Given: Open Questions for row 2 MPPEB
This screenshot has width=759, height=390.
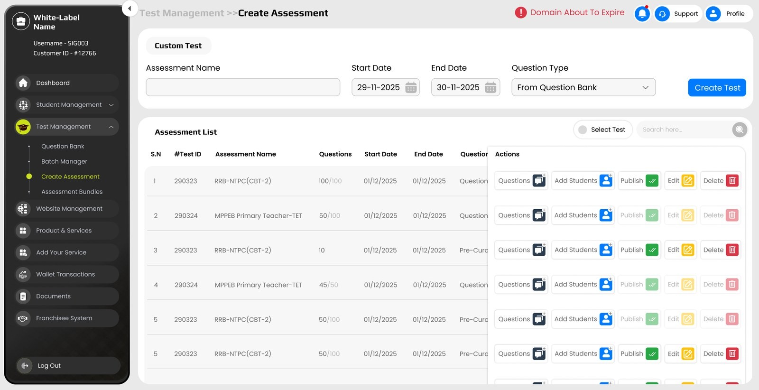Looking at the screenshot, I should [x=521, y=215].
